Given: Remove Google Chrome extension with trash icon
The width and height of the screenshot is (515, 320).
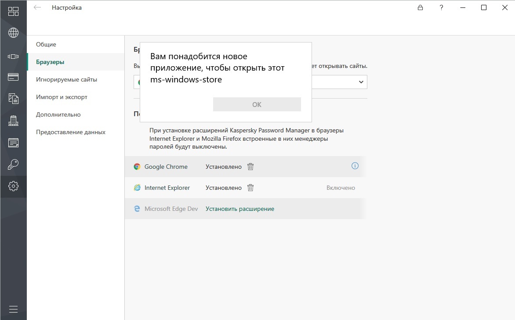Looking at the screenshot, I should 250,167.
